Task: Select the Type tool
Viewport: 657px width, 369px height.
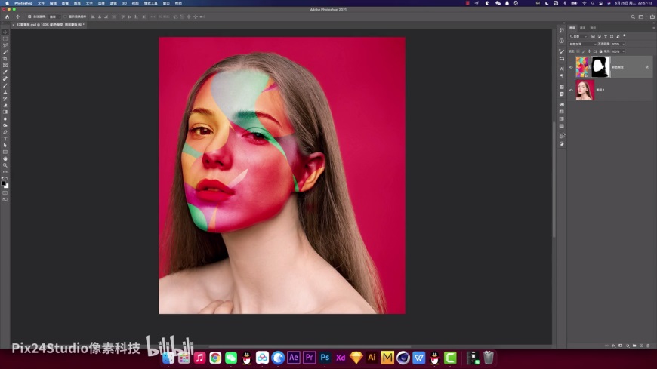Action: pos(5,139)
